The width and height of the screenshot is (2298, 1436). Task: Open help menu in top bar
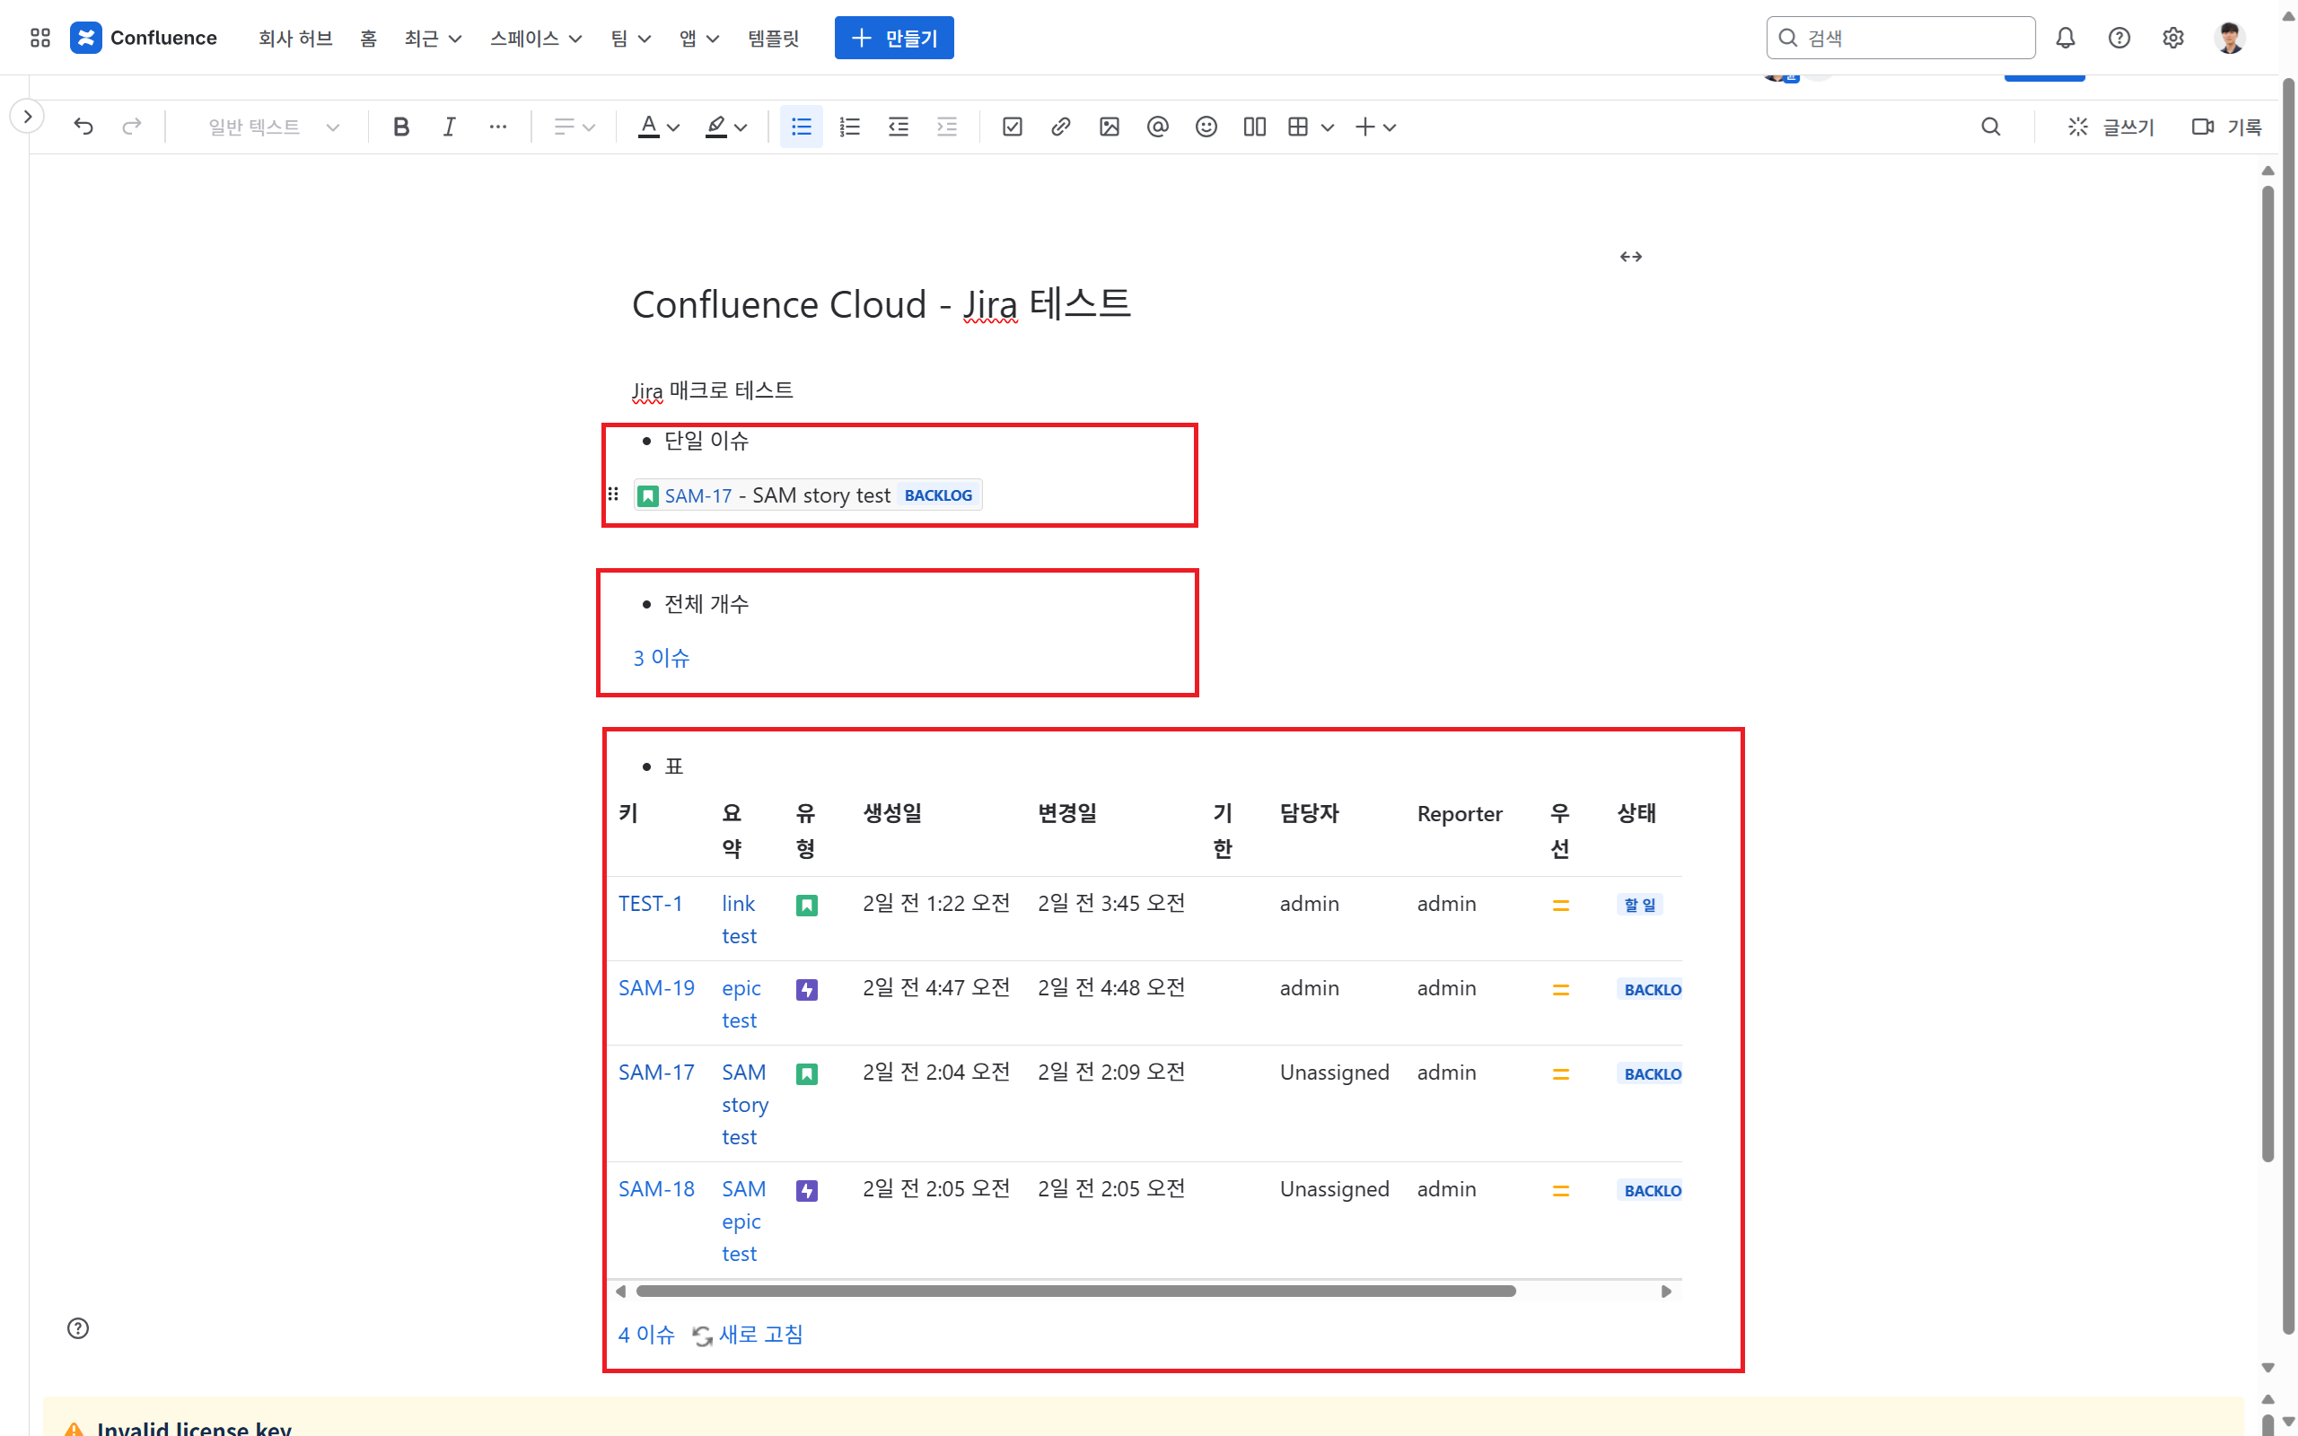pos(2118,38)
